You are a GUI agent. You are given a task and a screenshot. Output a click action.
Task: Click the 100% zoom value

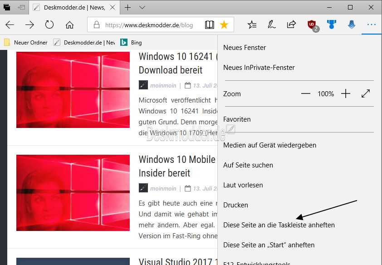[326, 94]
